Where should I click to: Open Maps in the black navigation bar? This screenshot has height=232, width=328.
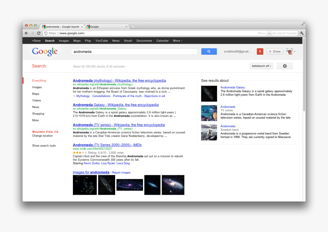[77, 41]
